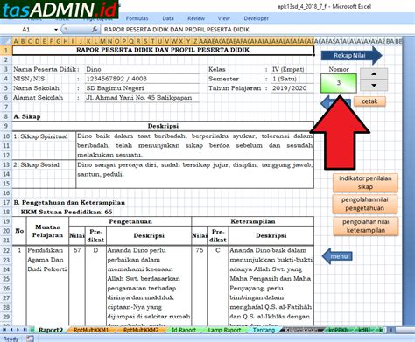Screen dimensions: 415x342
Task: Open the Developer ribbon tab
Action: [256, 18]
